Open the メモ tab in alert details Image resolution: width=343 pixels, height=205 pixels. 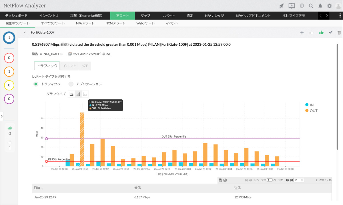(85, 66)
